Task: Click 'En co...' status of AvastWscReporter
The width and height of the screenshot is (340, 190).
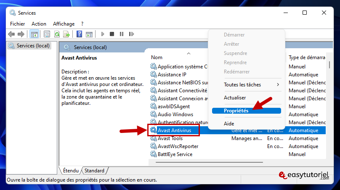Action: point(275,146)
